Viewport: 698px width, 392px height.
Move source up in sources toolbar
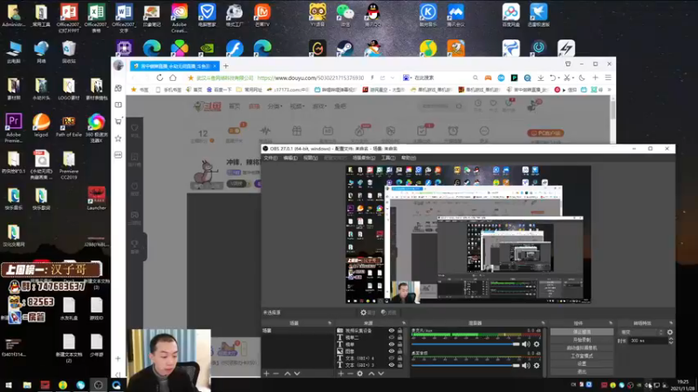pyautogui.click(x=372, y=374)
